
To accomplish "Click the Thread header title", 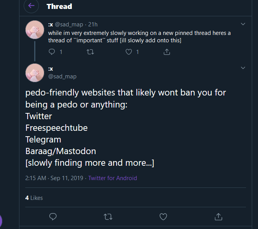I will click(x=59, y=7).
